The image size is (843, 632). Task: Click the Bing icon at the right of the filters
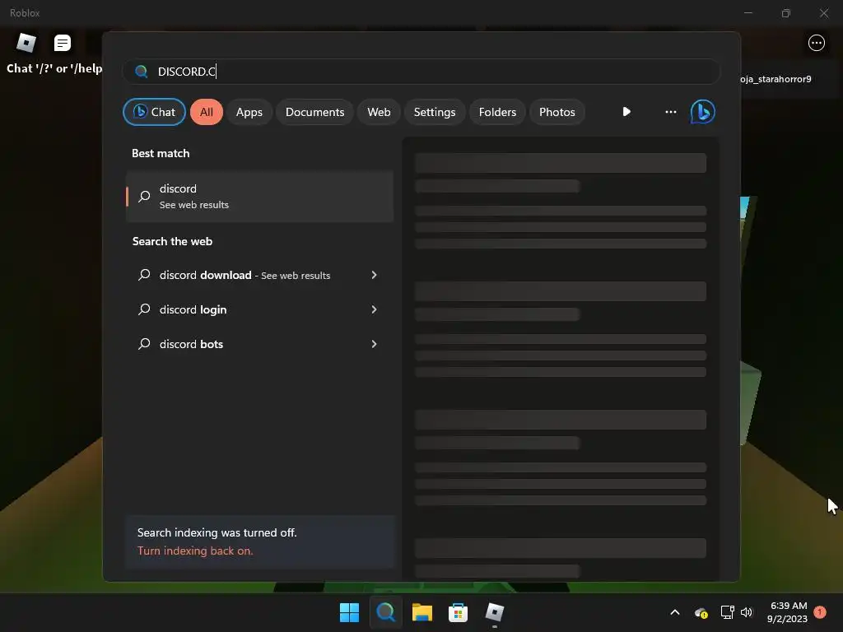702,112
